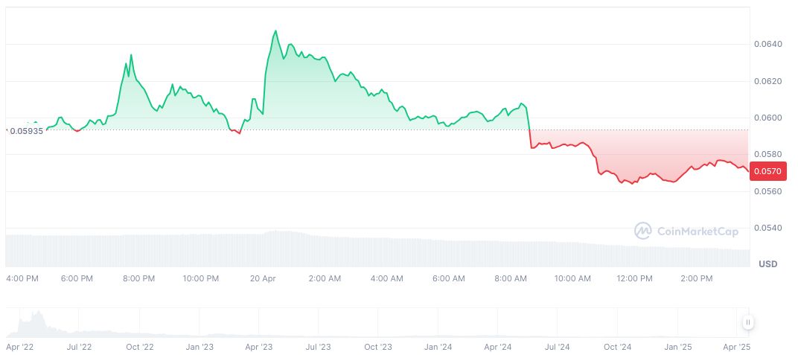The image size is (798, 355).
Task: Click the Jan '25 navigator label
Action: (x=677, y=347)
